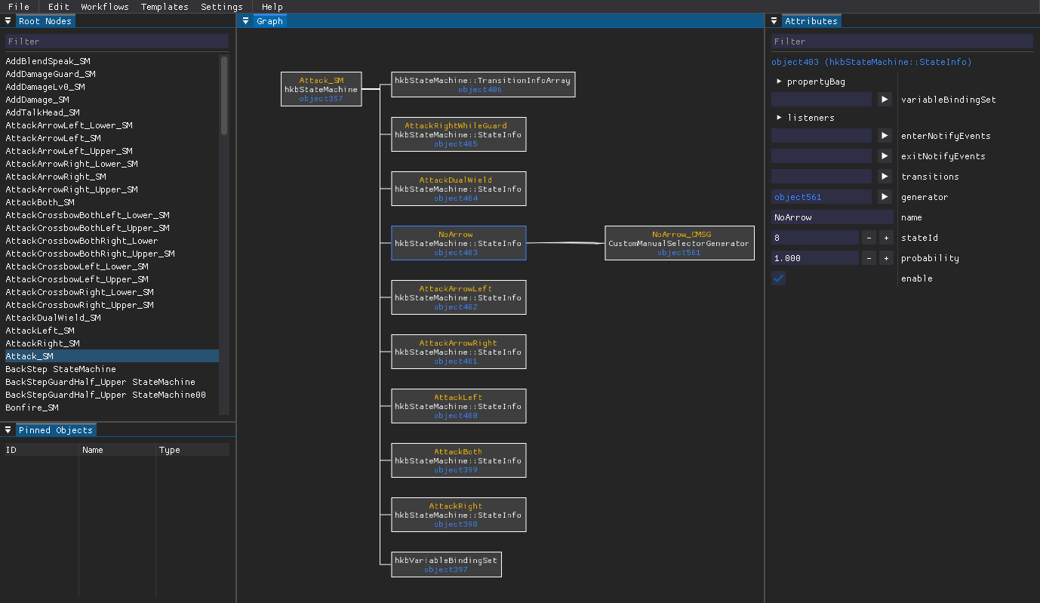Expand the listeners tree node
The image size is (1040, 603).
(x=780, y=118)
